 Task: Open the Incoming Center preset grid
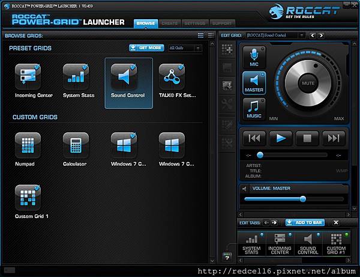tap(28, 77)
